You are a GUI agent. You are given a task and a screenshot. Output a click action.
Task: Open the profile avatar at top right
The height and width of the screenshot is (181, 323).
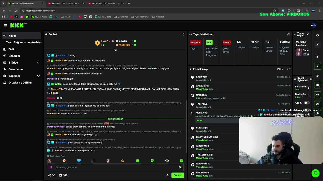point(313,25)
